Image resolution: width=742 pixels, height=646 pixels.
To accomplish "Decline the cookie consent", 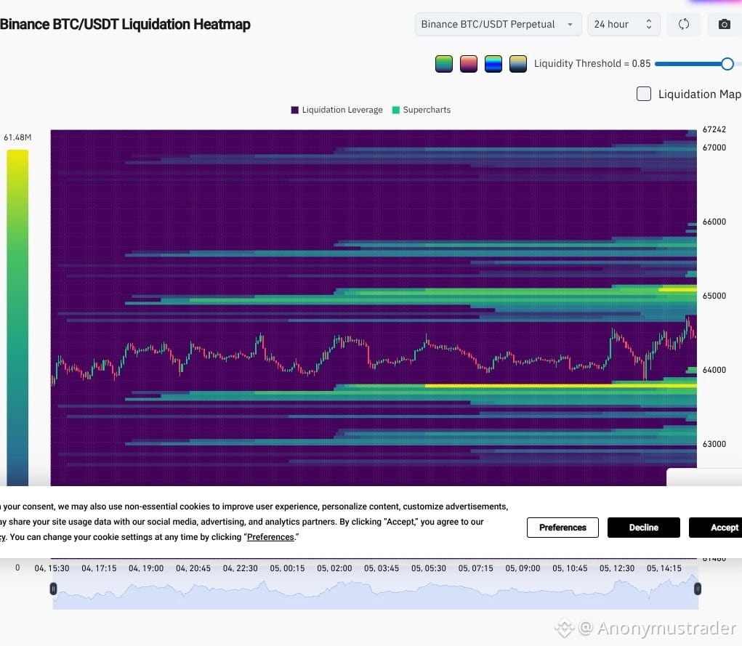I will 644,528.
